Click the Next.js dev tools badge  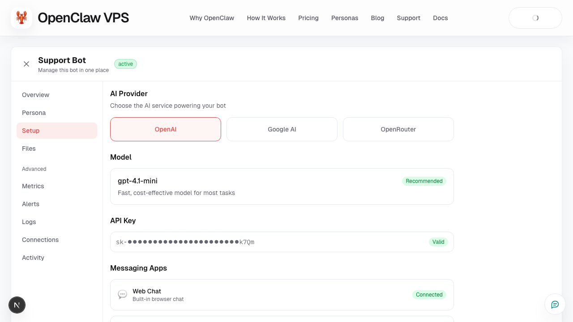click(17, 305)
